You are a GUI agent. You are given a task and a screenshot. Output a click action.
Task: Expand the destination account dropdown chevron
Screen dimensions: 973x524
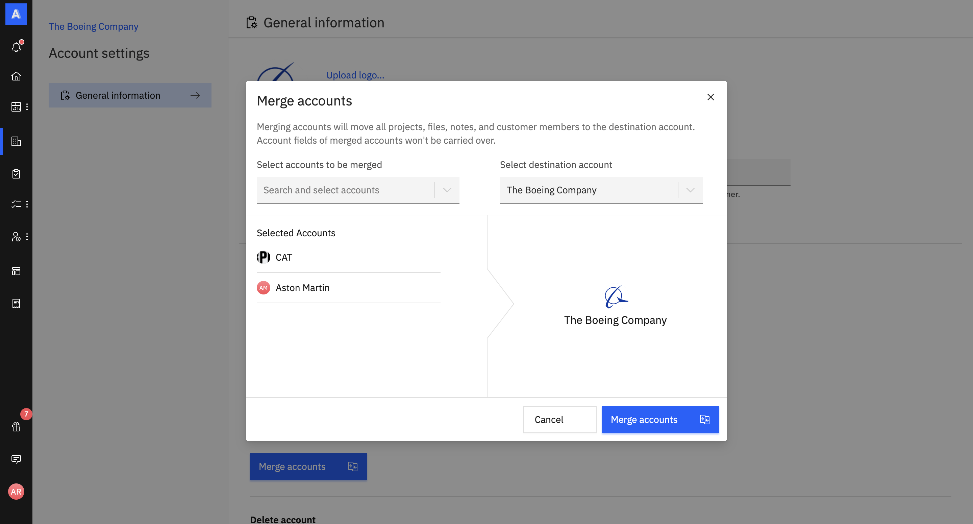tap(690, 190)
